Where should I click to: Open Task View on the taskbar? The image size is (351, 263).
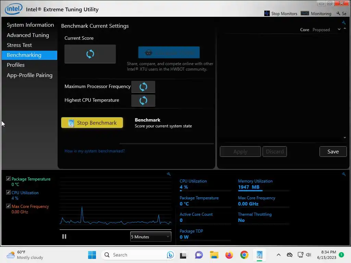183,255
